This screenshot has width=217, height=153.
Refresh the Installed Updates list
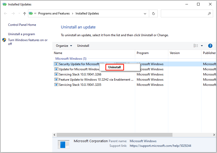[154, 14]
